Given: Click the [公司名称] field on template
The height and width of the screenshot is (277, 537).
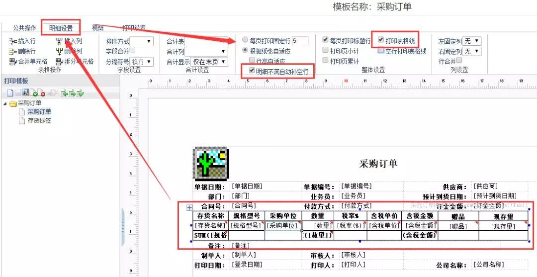Looking at the screenshot, I should [489, 265].
